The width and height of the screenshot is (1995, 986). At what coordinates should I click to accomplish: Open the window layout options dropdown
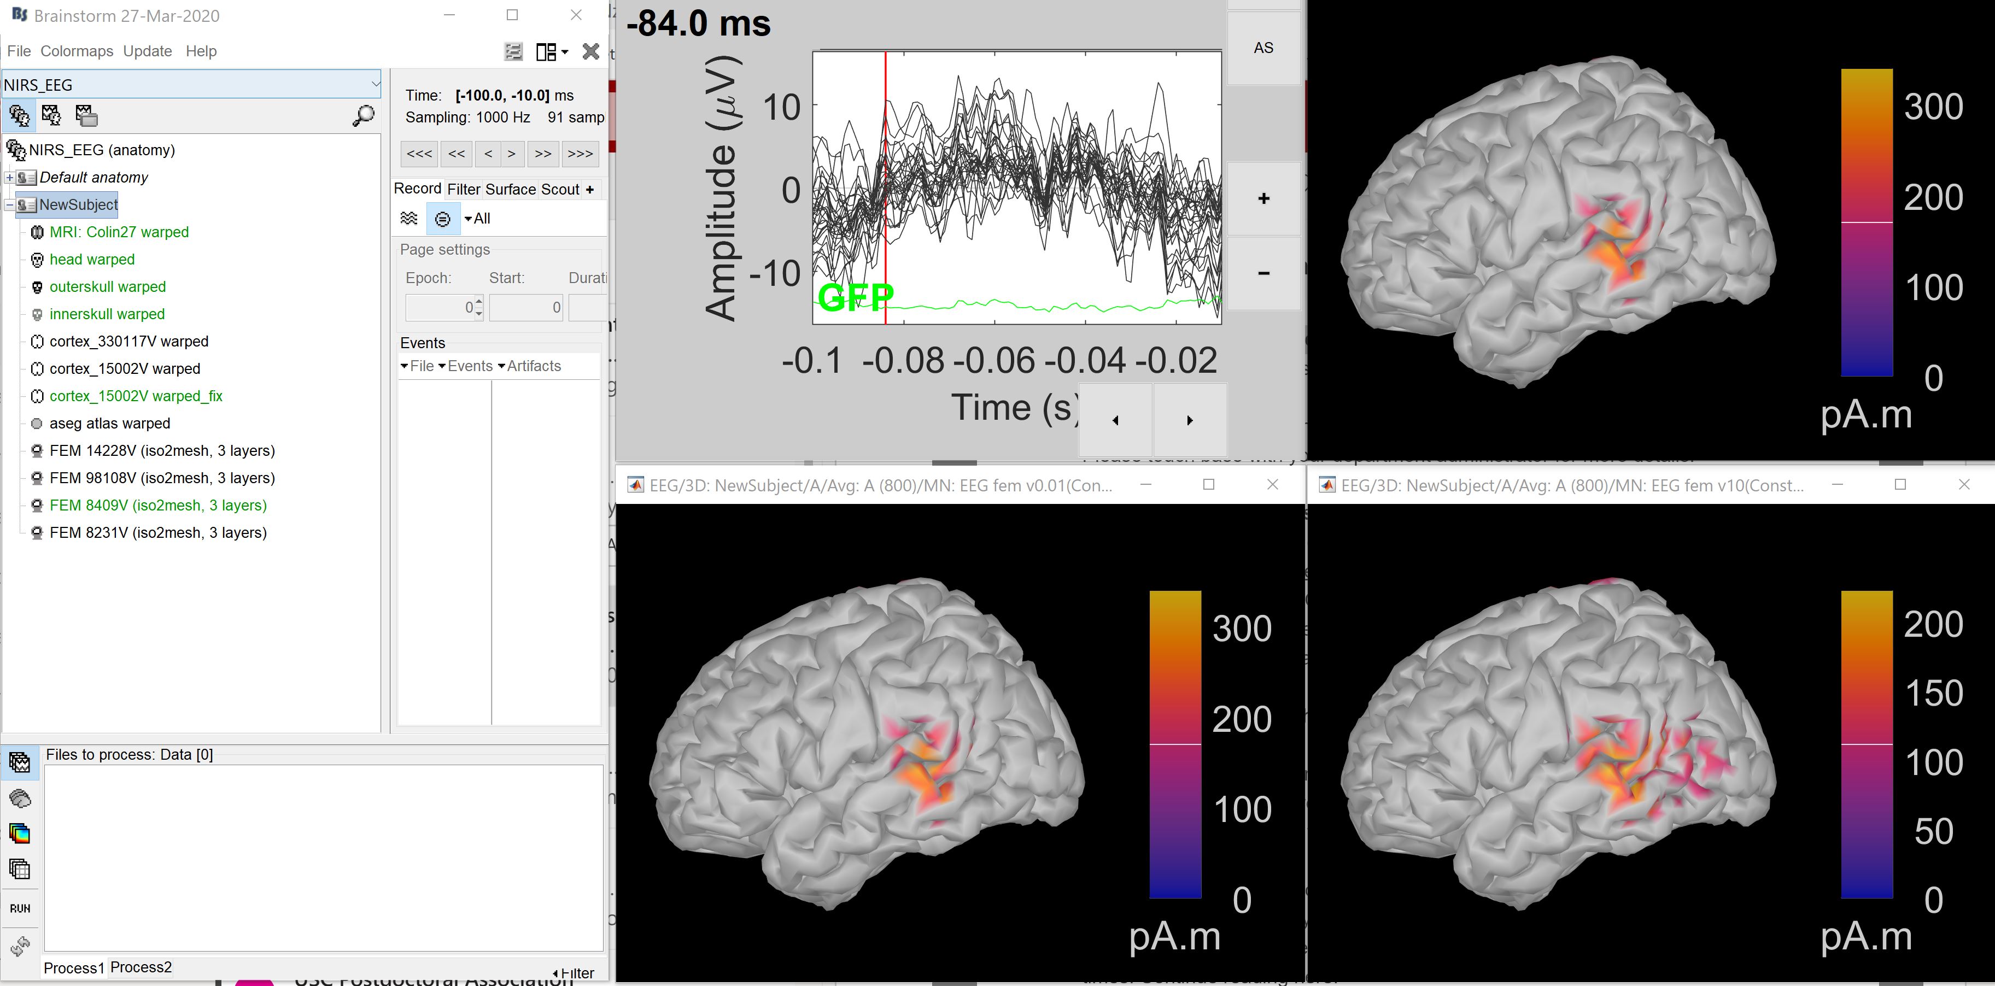coord(552,52)
